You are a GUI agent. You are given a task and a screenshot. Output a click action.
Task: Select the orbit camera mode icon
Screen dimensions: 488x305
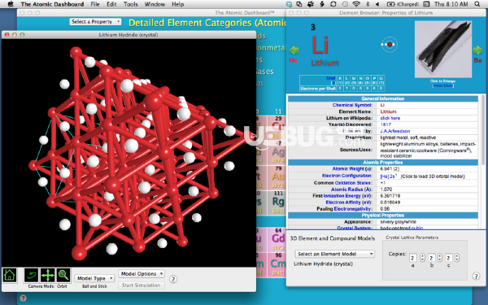[32, 275]
